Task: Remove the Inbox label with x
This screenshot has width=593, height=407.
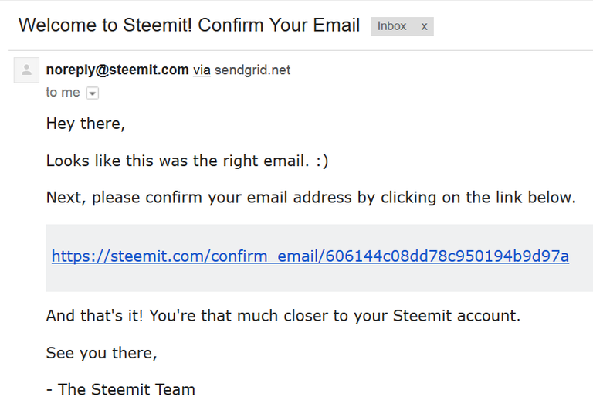Action: 424,26
